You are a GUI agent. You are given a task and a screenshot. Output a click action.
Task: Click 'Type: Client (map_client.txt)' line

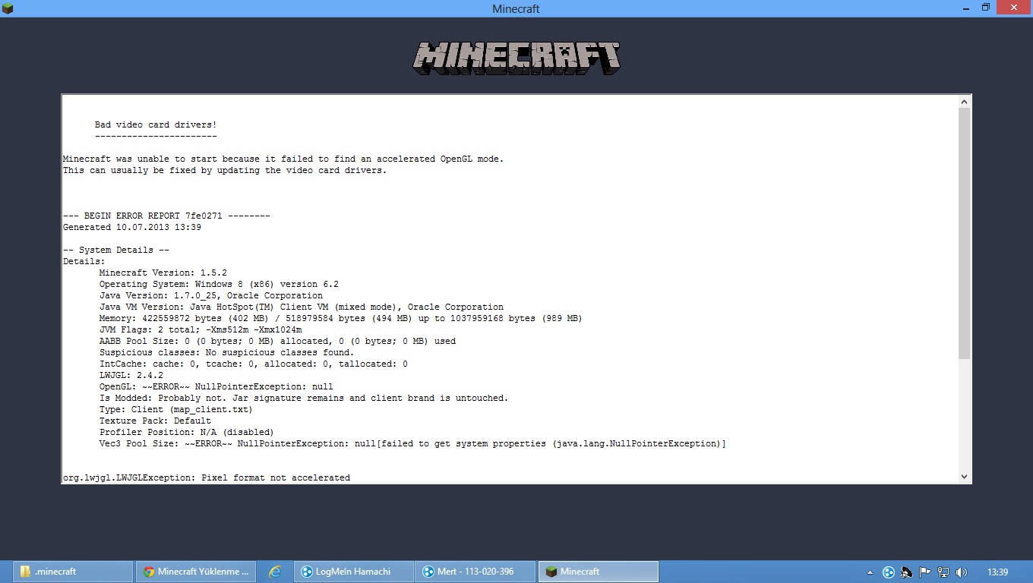pyautogui.click(x=176, y=409)
